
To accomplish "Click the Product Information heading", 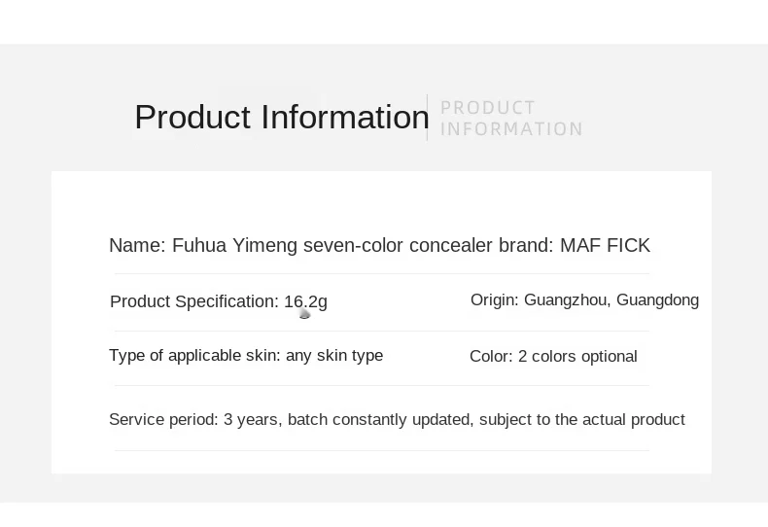I will [282, 117].
